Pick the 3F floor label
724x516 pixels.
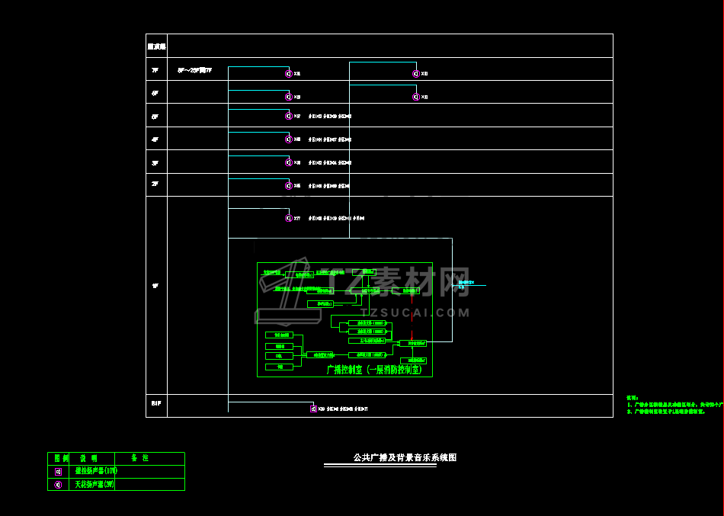click(155, 163)
